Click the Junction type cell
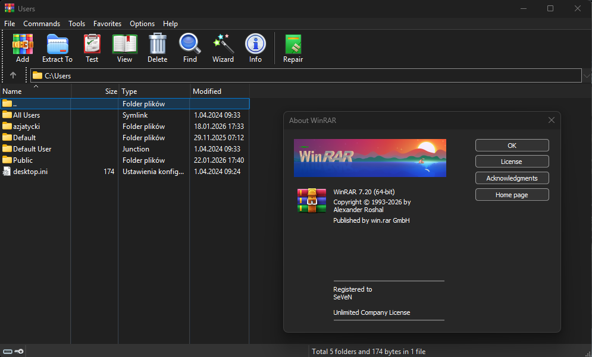The width and height of the screenshot is (592, 357). click(x=136, y=149)
